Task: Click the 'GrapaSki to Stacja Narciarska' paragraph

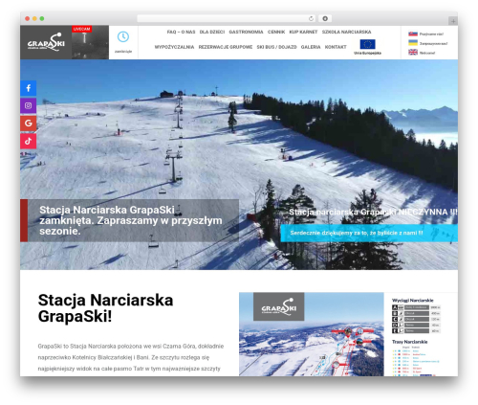Action: [x=131, y=357]
